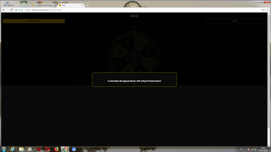271x152 pixels.
Task: Open Windows Explorer folder from taskbar
Action: click(21, 149)
